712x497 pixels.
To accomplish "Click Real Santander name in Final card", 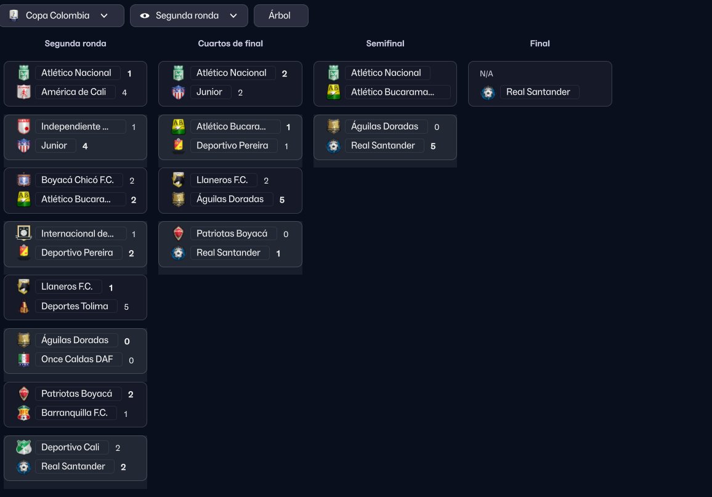I will [538, 92].
